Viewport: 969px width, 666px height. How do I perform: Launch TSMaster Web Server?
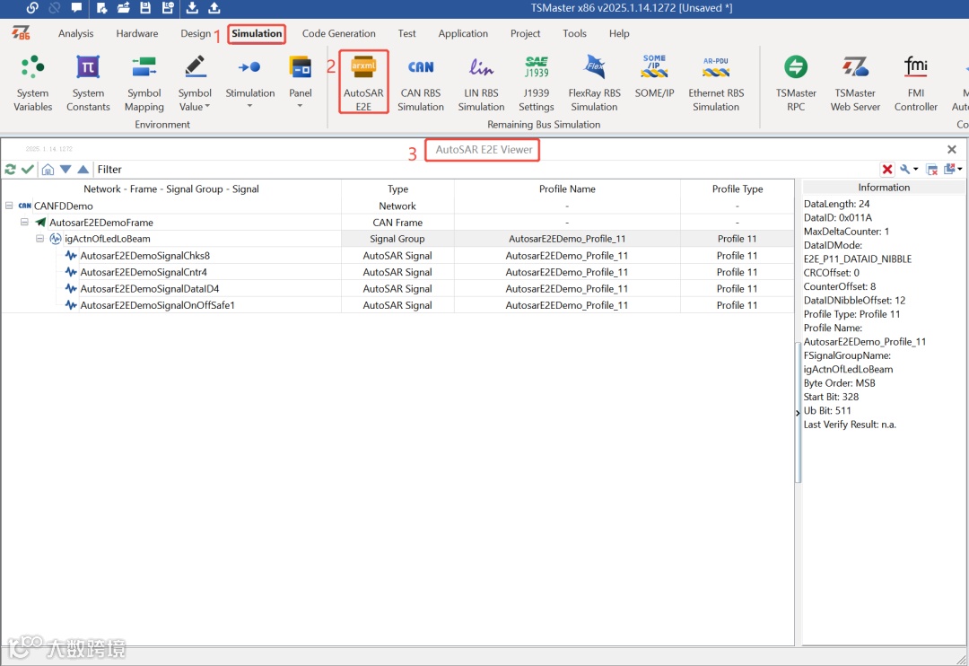click(855, 83)
